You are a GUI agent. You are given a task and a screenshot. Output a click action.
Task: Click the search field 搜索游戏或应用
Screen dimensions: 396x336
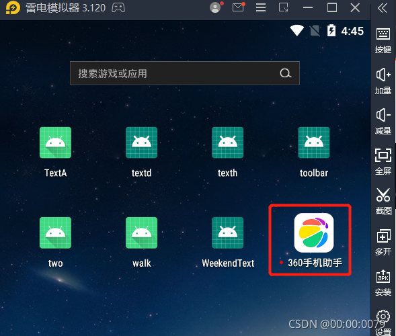[x=185, y=73]
